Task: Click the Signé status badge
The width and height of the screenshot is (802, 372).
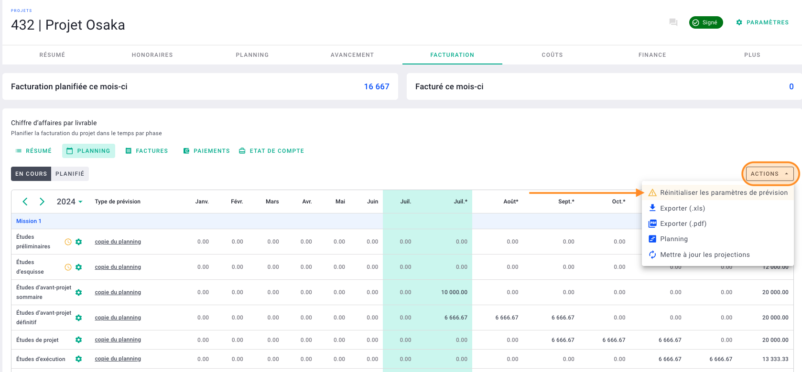Action: pos(706,22)
